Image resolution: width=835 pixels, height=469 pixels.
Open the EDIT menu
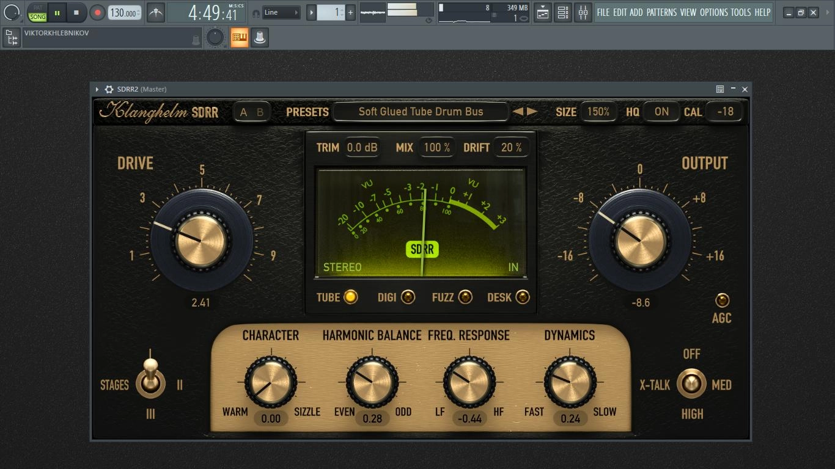pyautogui.click(x=620, y=12)
